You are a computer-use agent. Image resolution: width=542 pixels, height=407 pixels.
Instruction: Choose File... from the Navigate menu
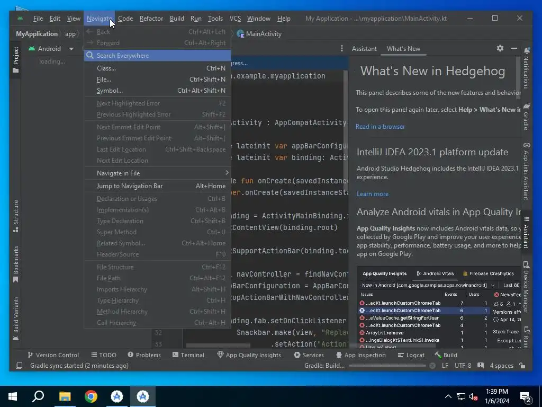pyautogui.click(x=157, y=79)
